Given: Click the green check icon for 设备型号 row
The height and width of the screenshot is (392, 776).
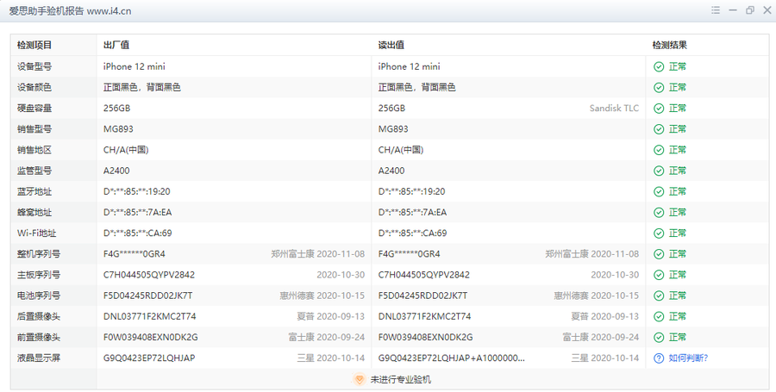Looking at the screenshot, I should pos(659,66).
